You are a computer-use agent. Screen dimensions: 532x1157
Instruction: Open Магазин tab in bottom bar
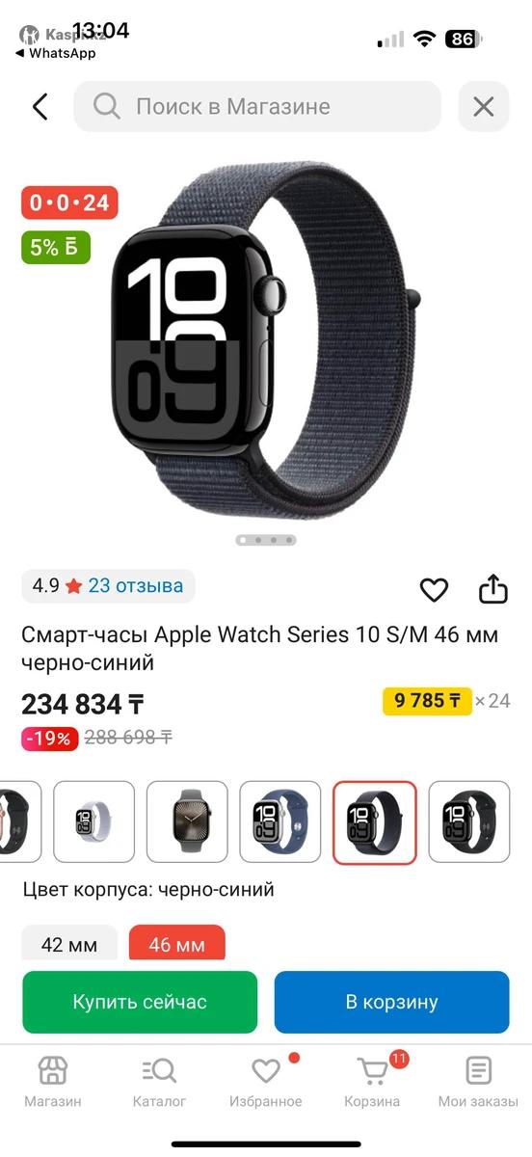tap(52, 1081)
